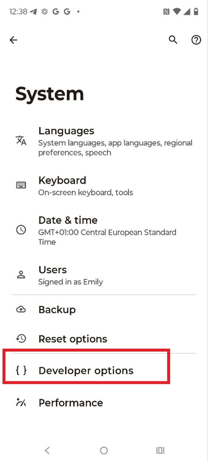Tap the Backup cloud icon
The image size is (208, 462).
pos(21,309)
